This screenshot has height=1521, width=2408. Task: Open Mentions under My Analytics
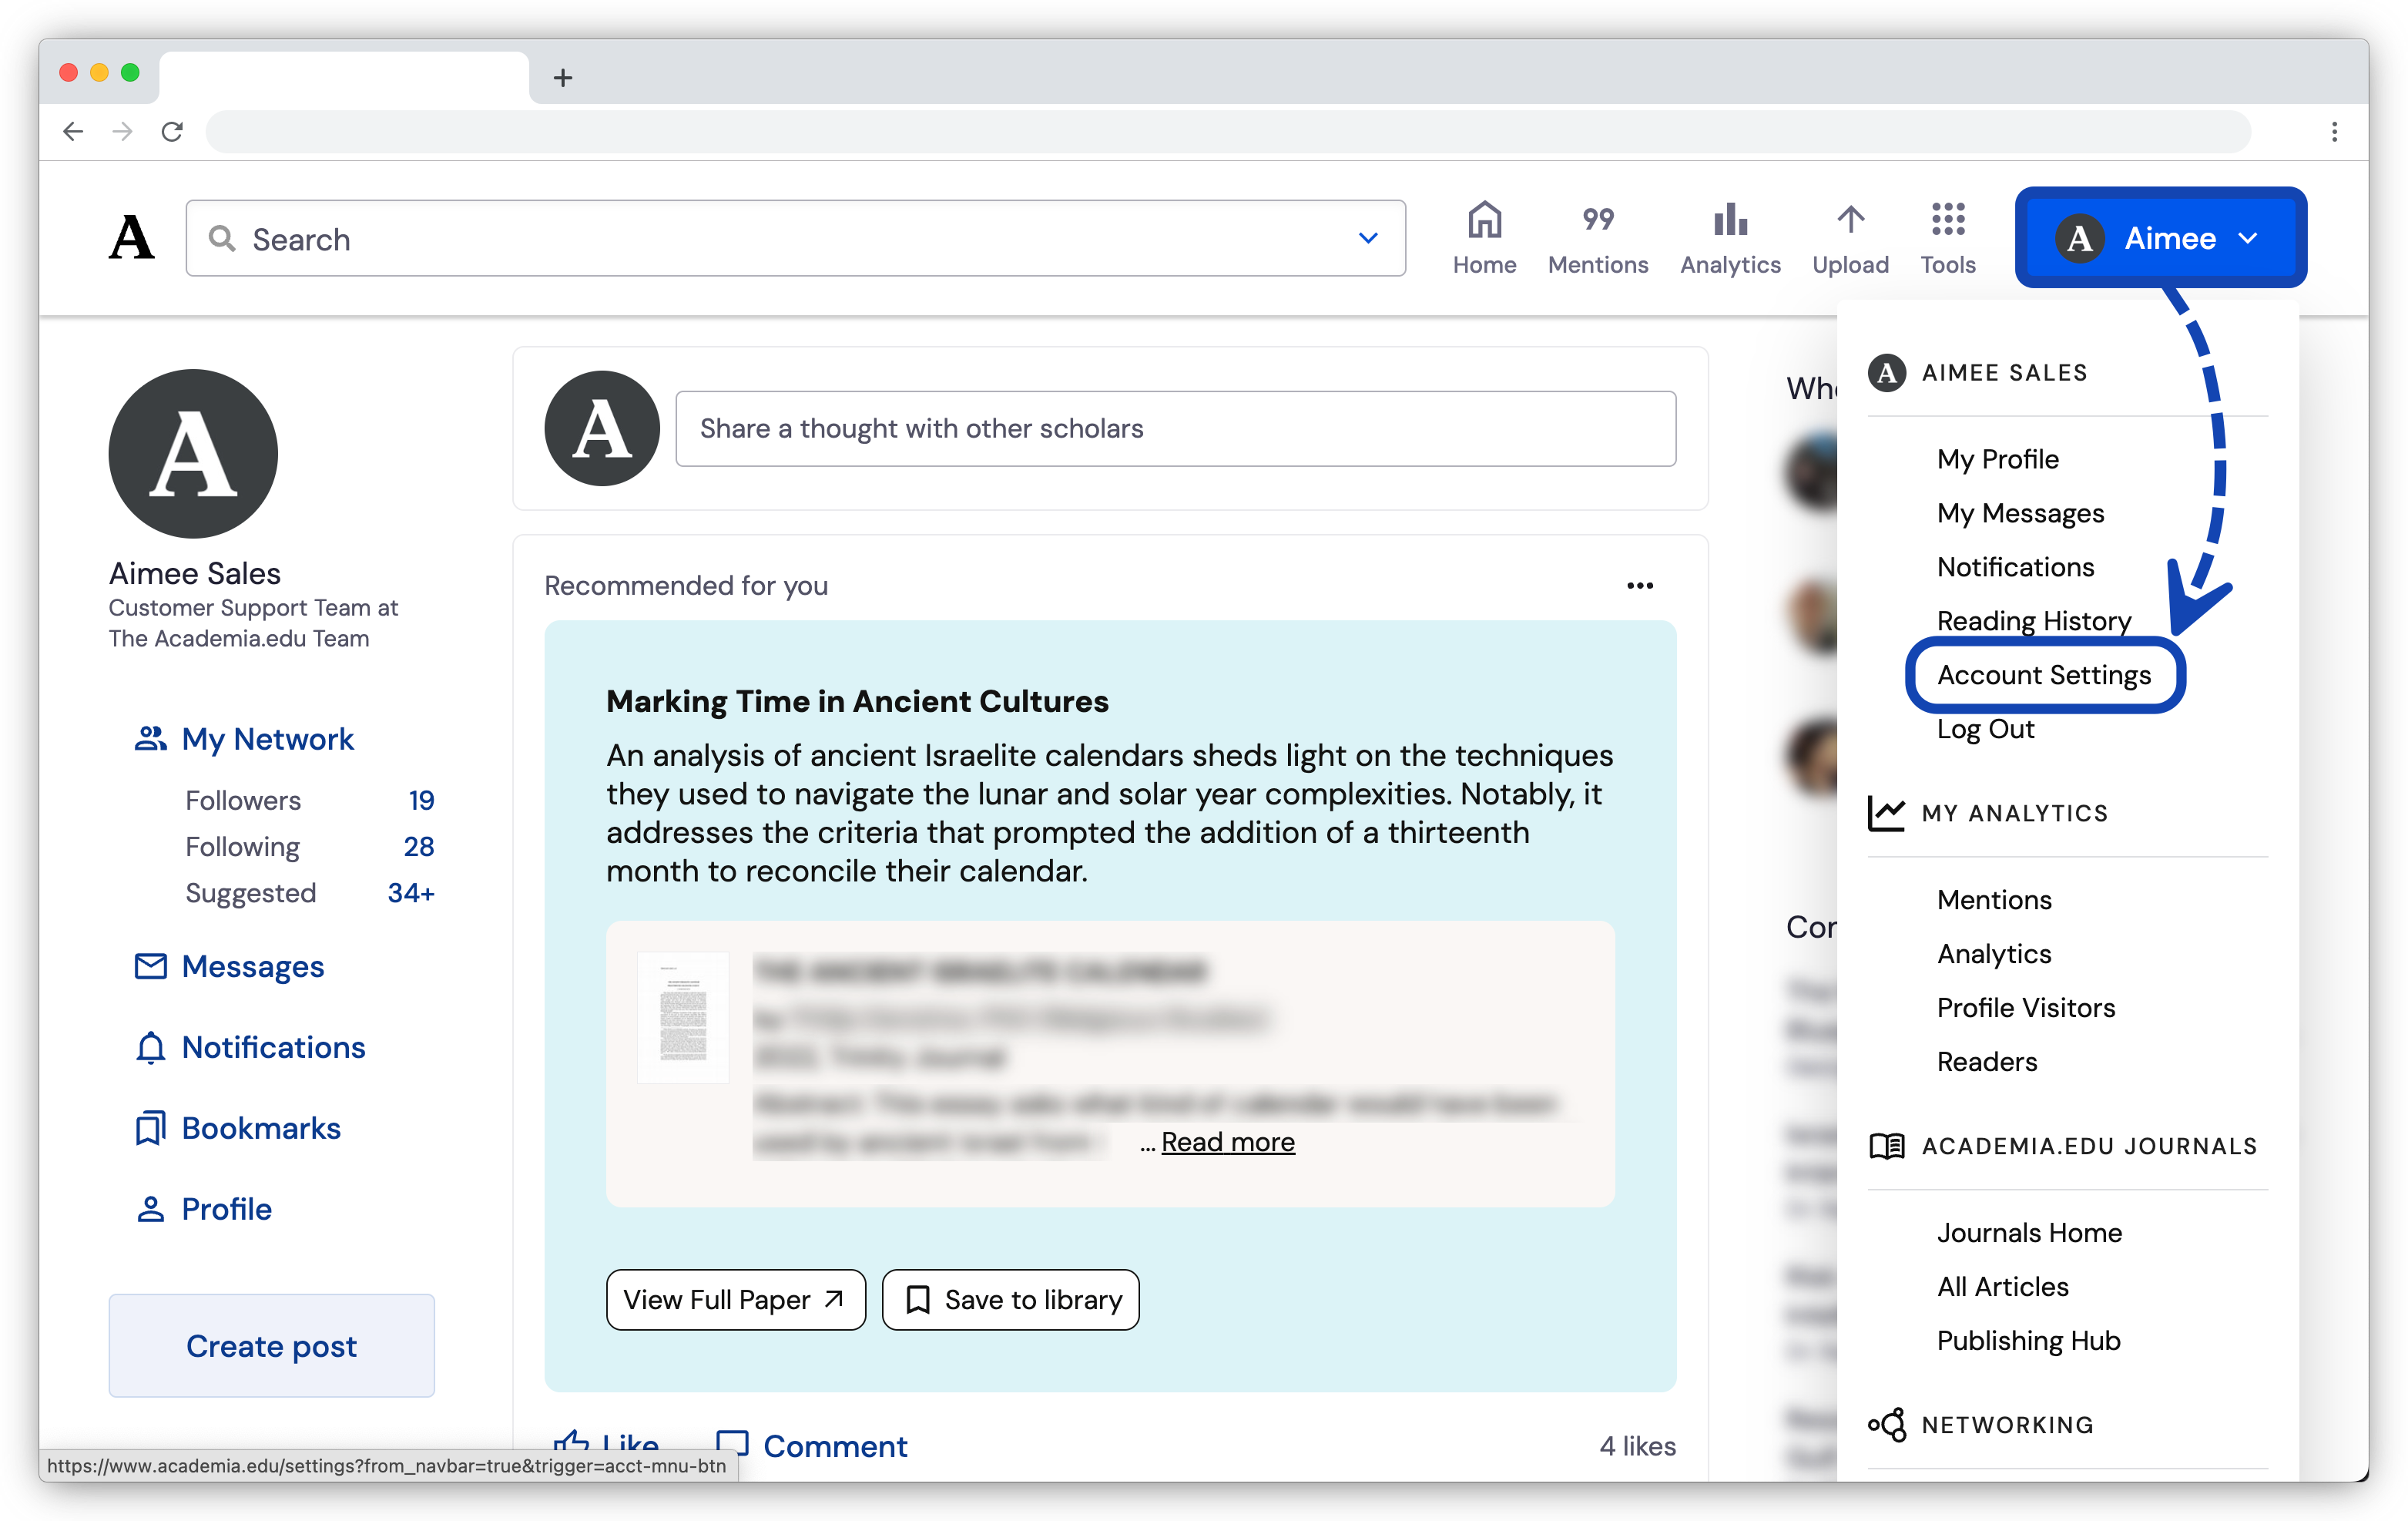click(x=1994, y=900)
